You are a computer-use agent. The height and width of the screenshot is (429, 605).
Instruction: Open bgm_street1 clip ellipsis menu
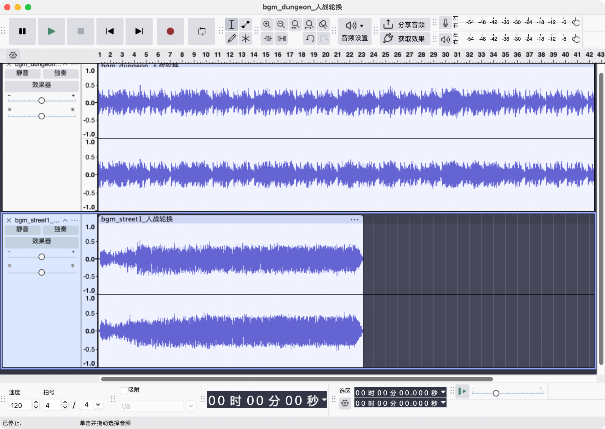point(354,220)
